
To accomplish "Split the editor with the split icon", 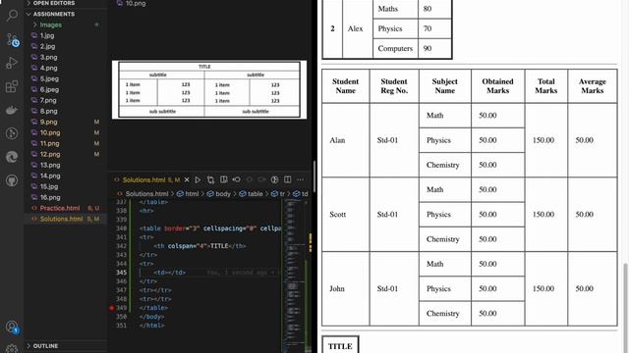I will (287, 179).
